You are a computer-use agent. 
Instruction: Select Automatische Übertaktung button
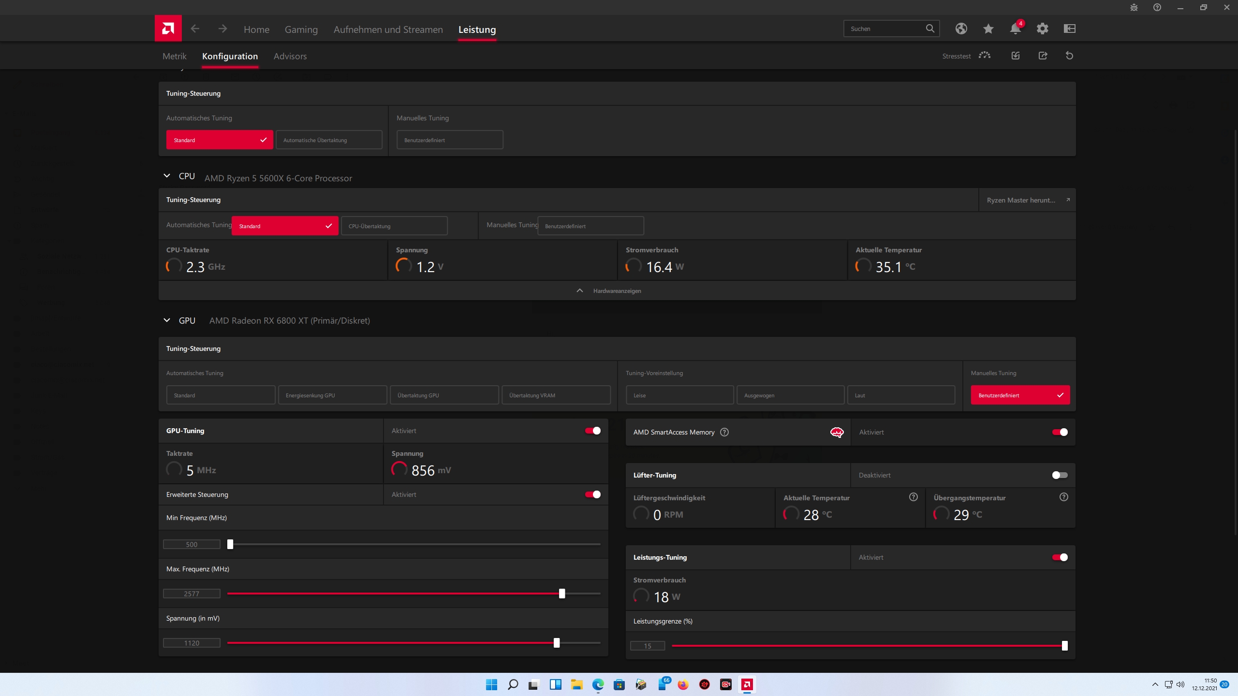coord(329,140)
